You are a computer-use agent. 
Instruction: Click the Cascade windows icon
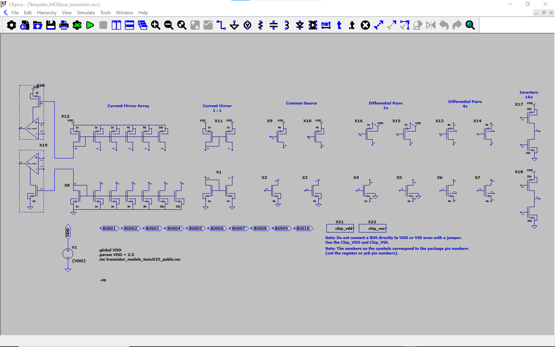coord(143,25)
